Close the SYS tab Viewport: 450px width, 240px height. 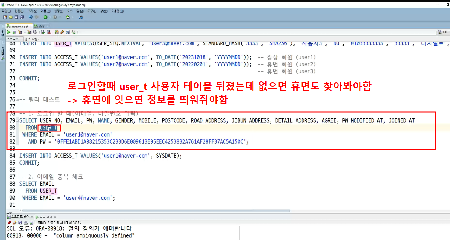[48, 27]
